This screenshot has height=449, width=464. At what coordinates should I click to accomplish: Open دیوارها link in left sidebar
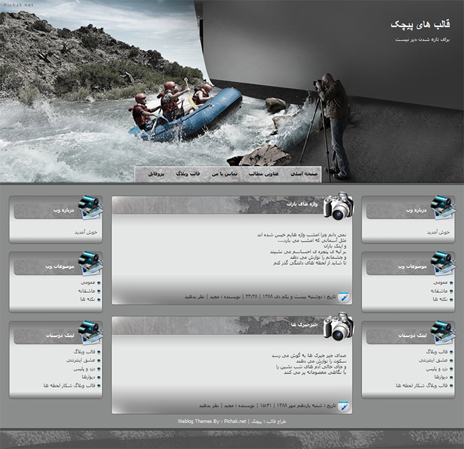coord(89,377)
